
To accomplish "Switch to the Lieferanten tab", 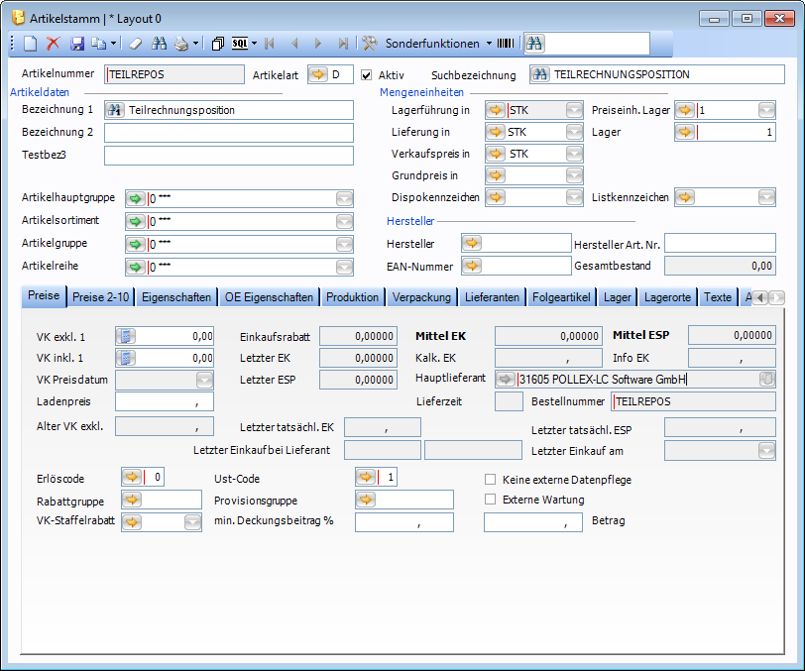I will point(492,297).
